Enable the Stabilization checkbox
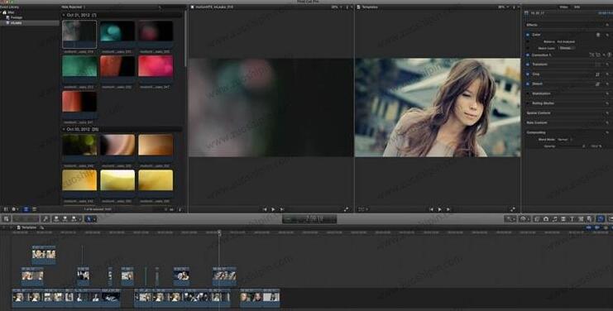613x311 pixels. [528, 93]
